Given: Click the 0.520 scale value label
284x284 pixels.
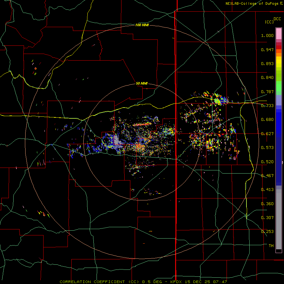Looking at the screenshot, I should point(267,162).
